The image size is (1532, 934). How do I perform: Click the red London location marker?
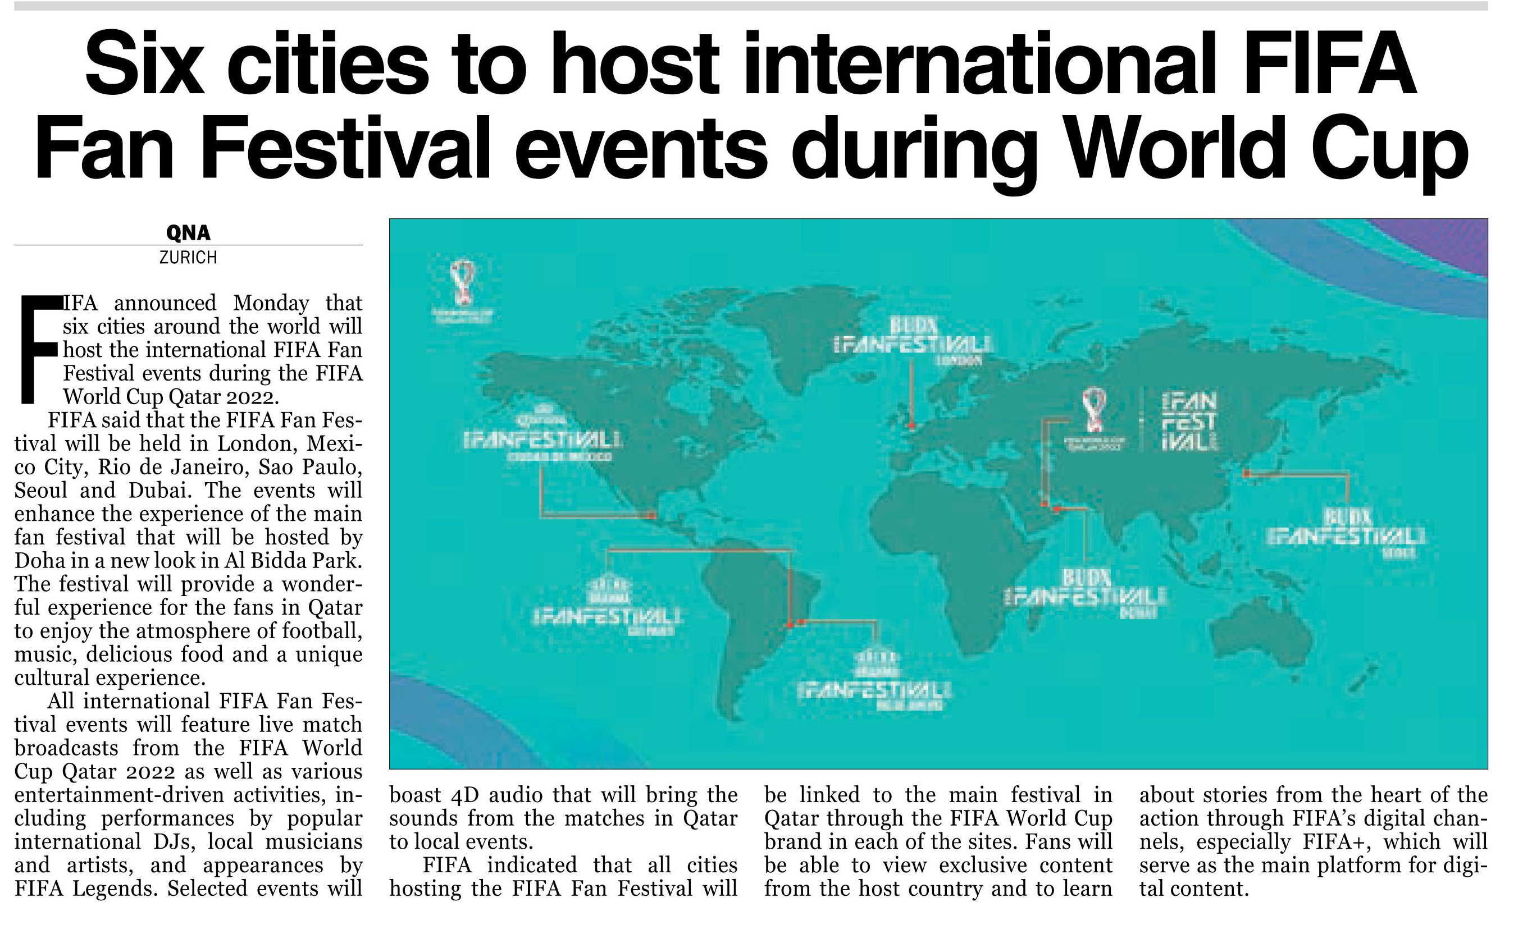[911, 425]
